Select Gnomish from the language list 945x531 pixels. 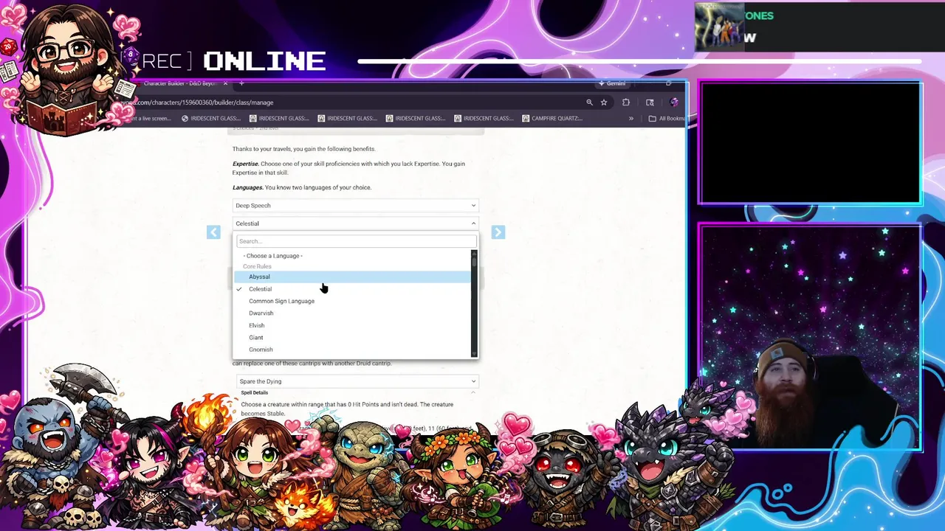tap(352, 350)
